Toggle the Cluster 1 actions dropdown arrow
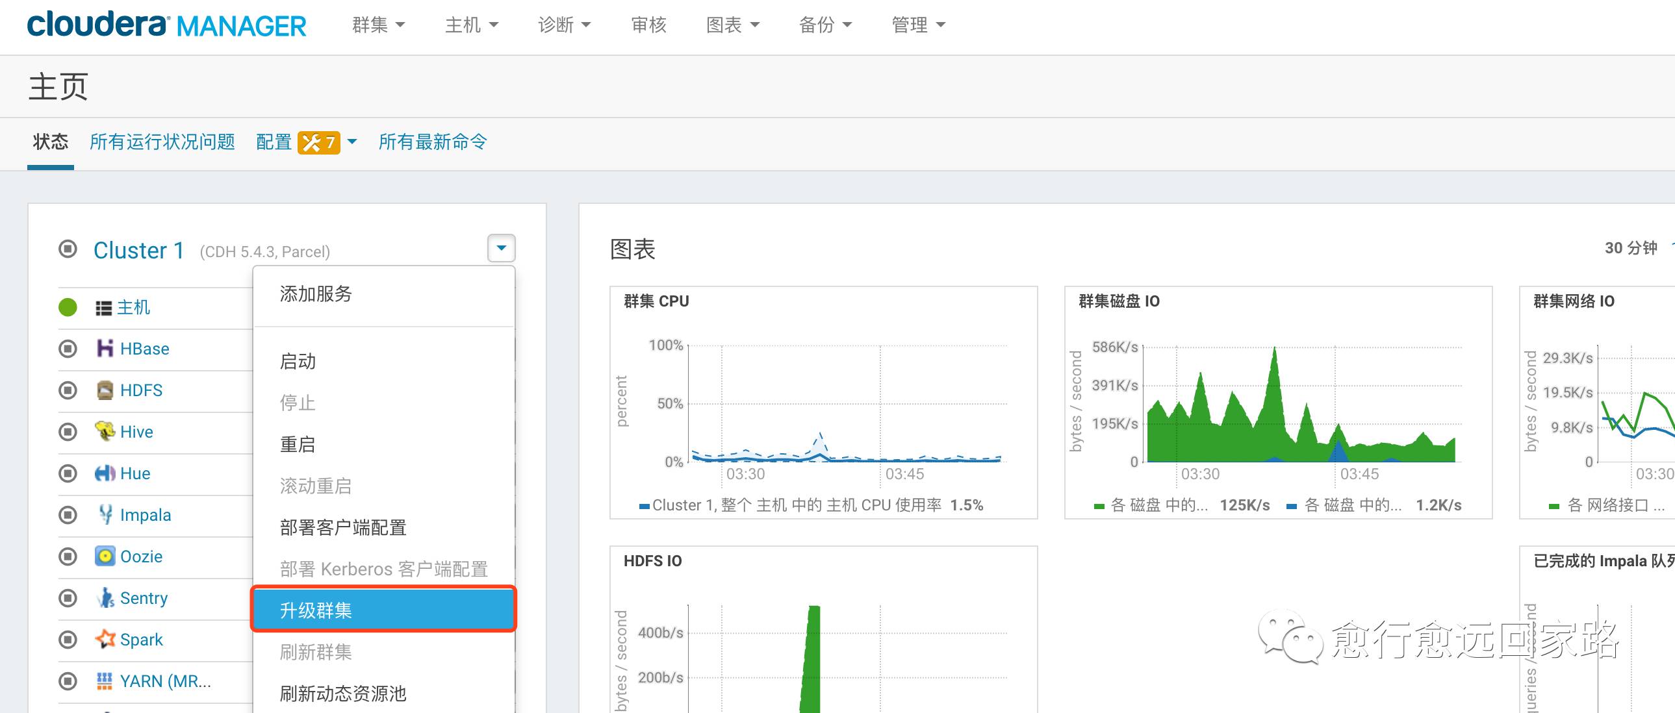Screen dimensions: 1675x713 502,248
